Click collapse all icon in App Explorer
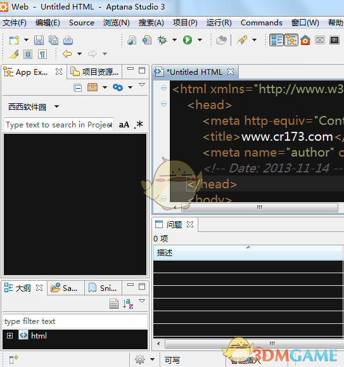The image size is (344, 367). [x=78, y=87]
